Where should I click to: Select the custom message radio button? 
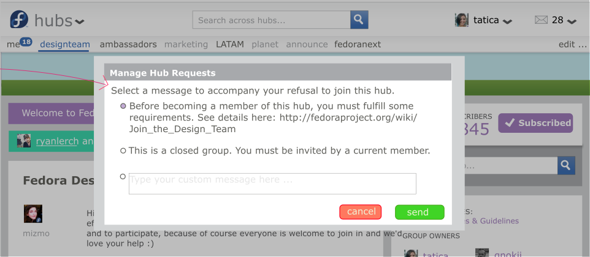click(x=123, y=176)
